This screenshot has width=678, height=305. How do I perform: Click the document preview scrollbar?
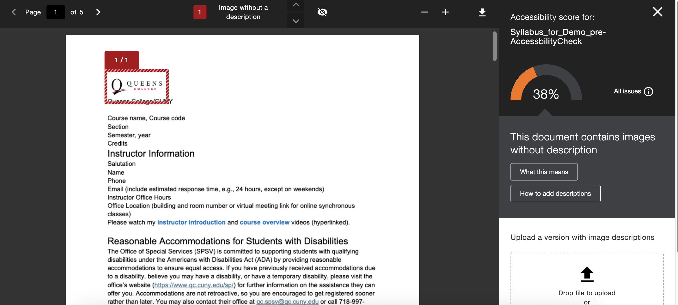coord(494,46)
